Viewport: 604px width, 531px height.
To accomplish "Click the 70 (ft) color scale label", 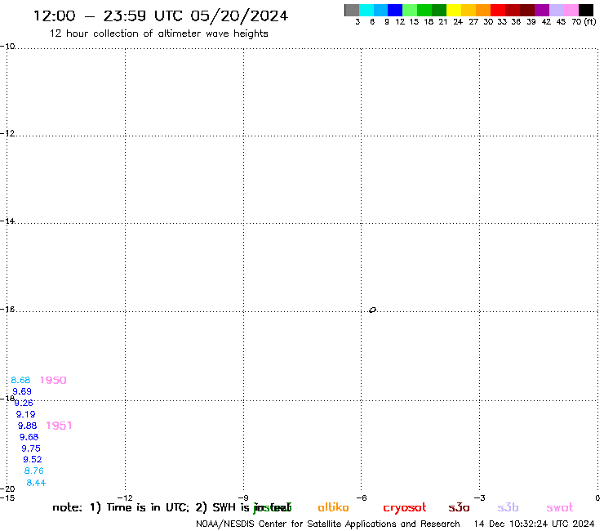I will tap(584, 21).
